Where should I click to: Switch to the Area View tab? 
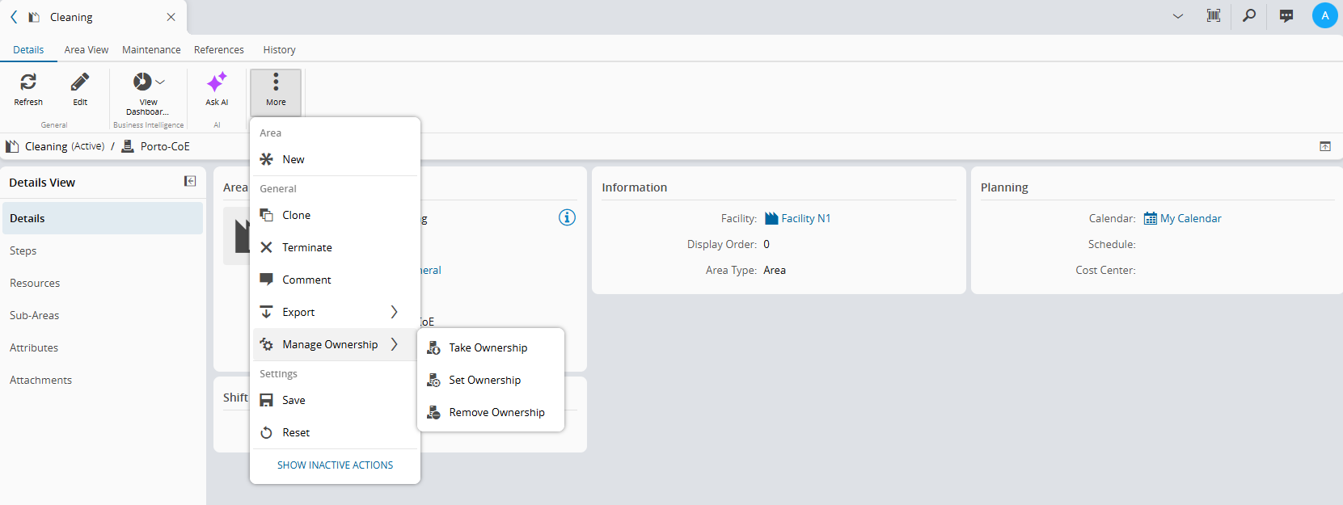[87, 49]
